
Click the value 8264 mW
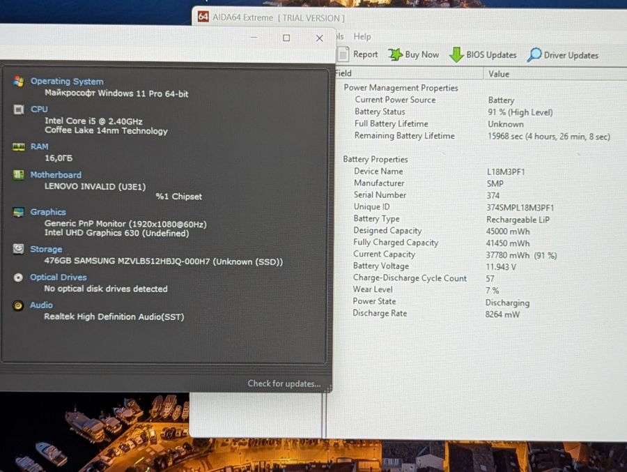click(502, 314)
